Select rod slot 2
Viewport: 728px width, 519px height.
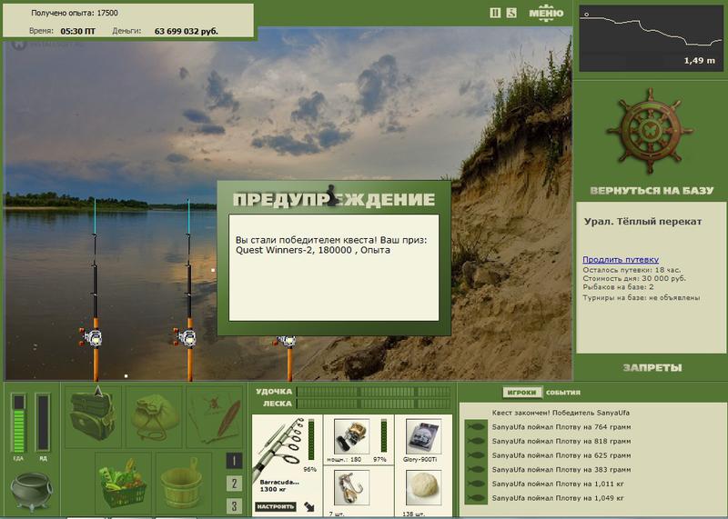[x=234, y=484]
